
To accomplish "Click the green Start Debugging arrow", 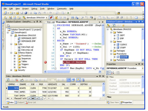I will (x=68, y=13).
